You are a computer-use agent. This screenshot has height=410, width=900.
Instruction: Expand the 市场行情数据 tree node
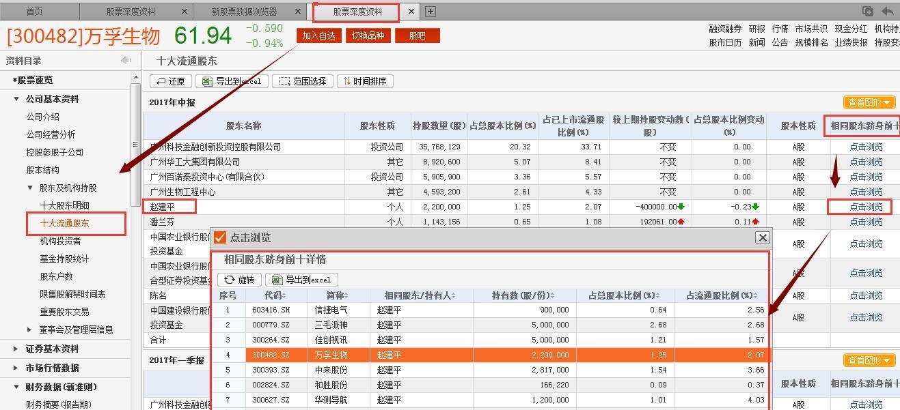point(16,368)
